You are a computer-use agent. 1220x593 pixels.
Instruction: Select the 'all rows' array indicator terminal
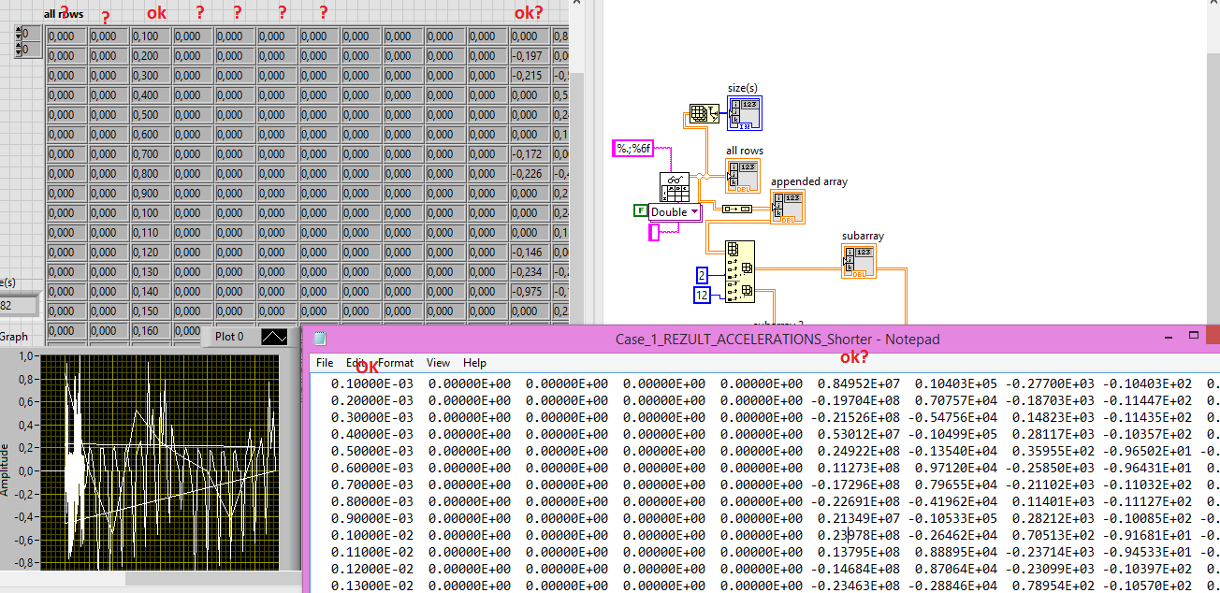(x=744, y=177)
